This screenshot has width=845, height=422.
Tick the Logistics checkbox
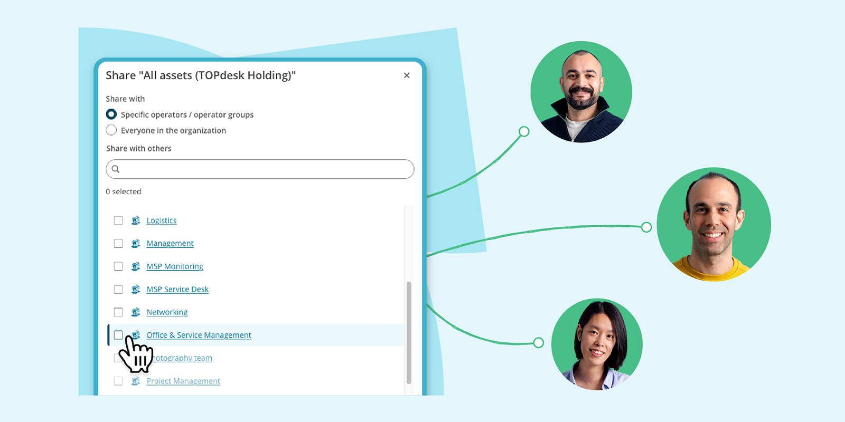point(118,220)
